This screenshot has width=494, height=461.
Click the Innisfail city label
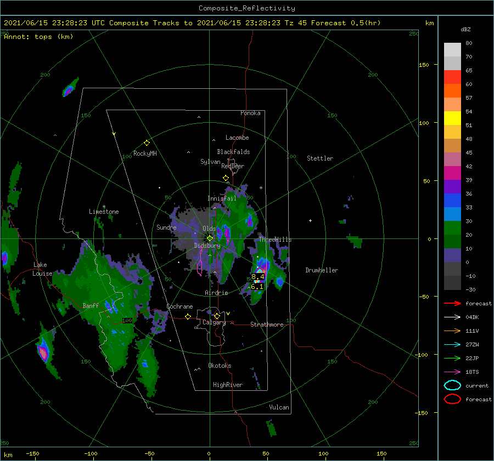222,198
